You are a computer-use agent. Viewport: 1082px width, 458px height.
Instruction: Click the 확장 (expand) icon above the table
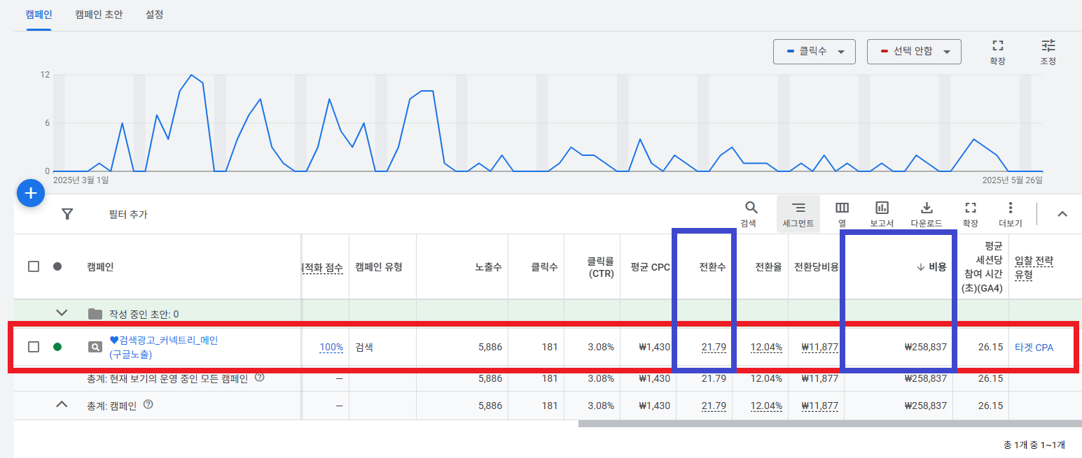click(969, 208)
